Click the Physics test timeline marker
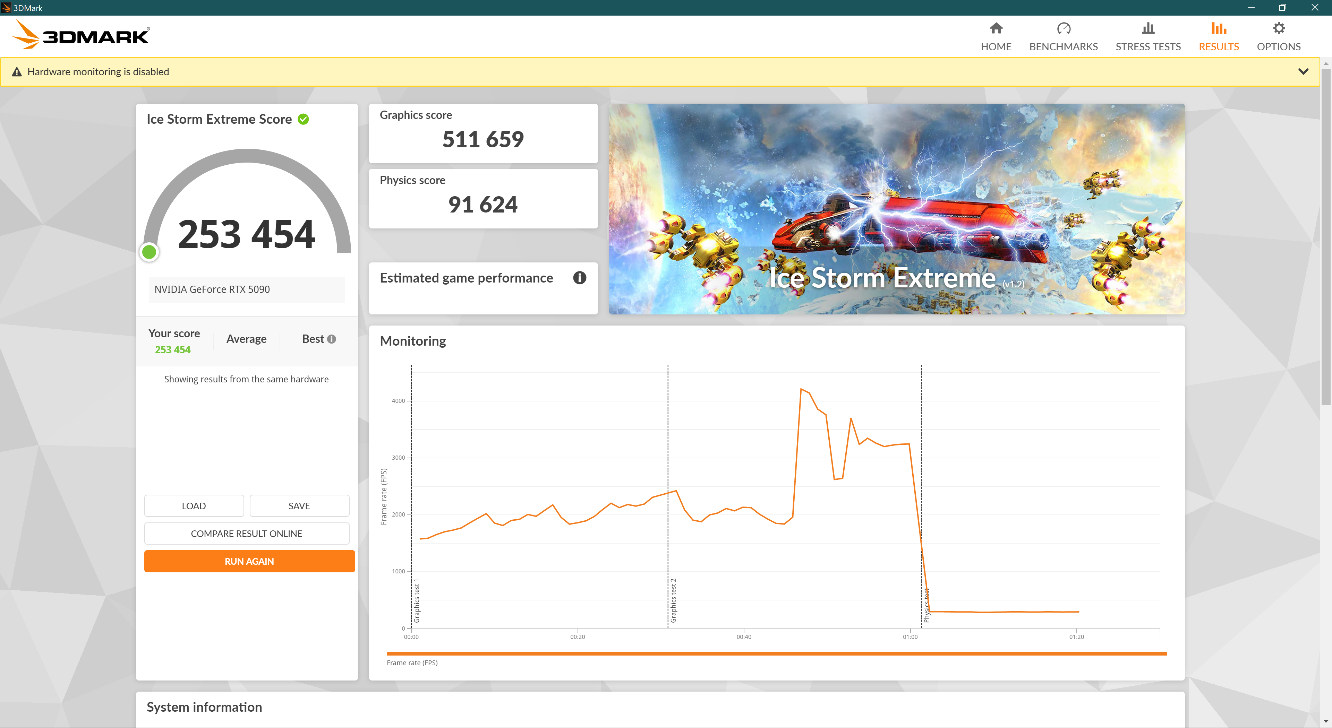Screen dimensions: 1332x728 927,605
